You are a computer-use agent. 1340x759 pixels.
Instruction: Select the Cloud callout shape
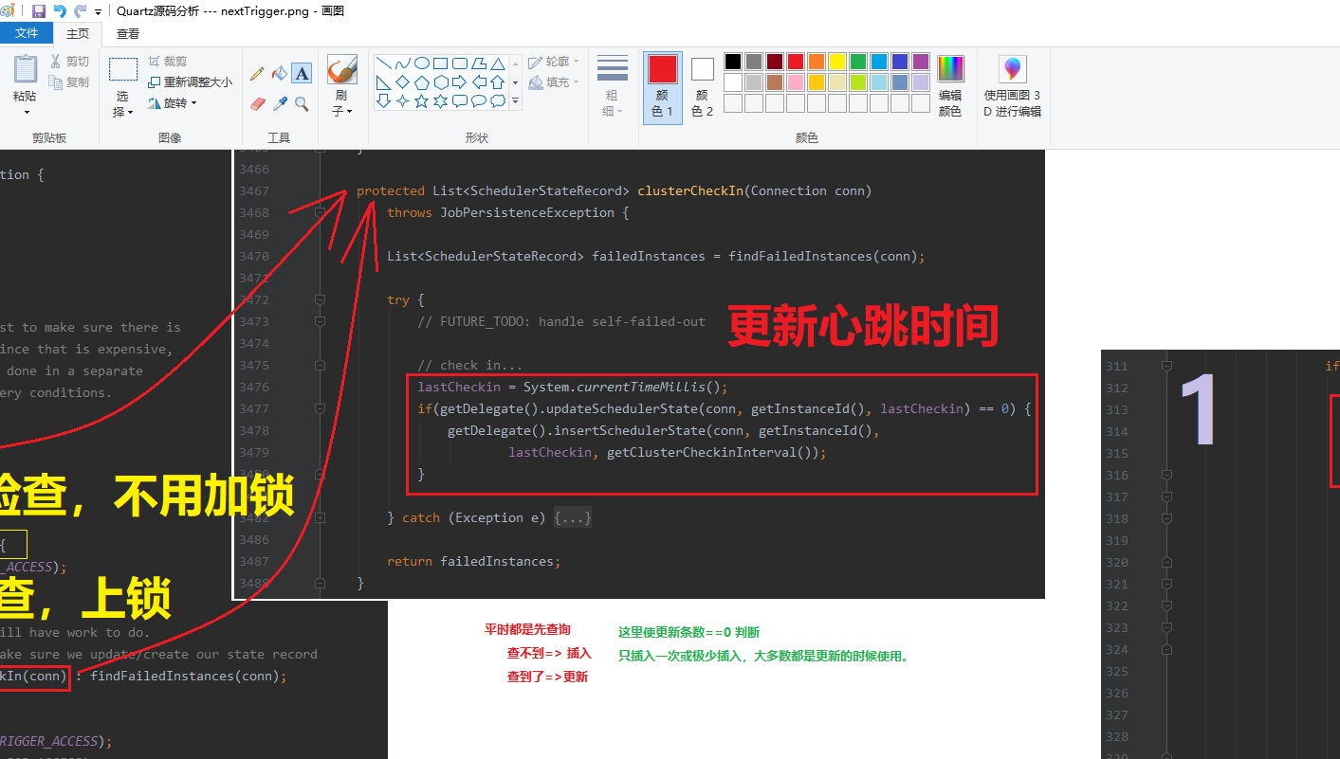pyautogui.click(x=498, y=100)
